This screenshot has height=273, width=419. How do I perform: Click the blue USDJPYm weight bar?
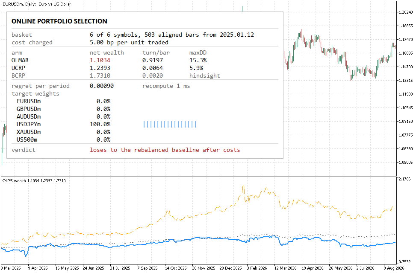(x=170, y=125)
